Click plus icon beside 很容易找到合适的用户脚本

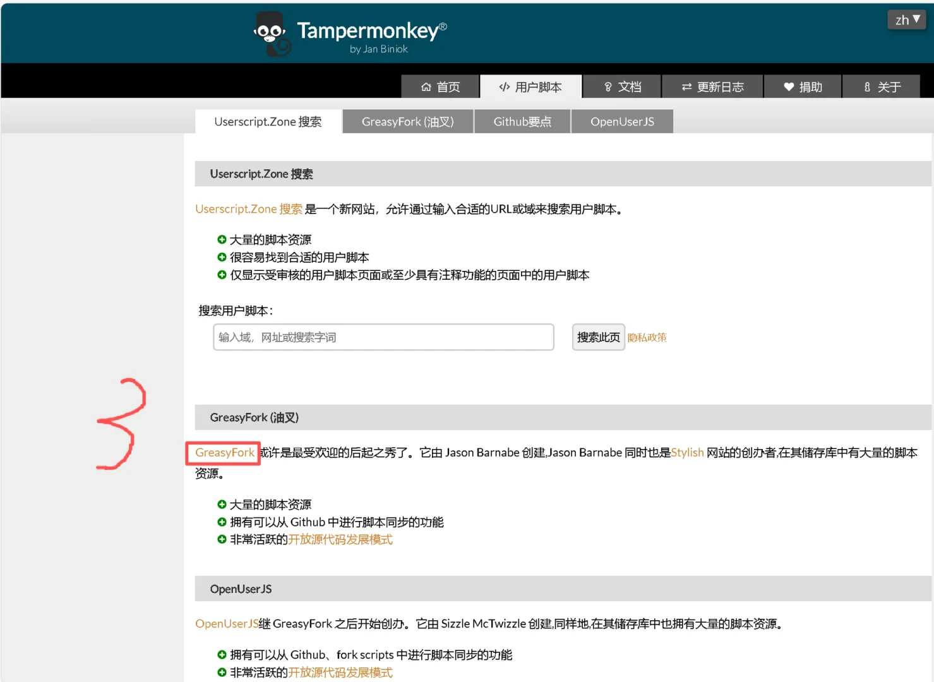(x=222, y=257)
